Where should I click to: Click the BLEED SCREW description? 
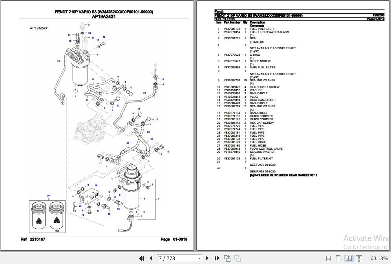(260, 61)
